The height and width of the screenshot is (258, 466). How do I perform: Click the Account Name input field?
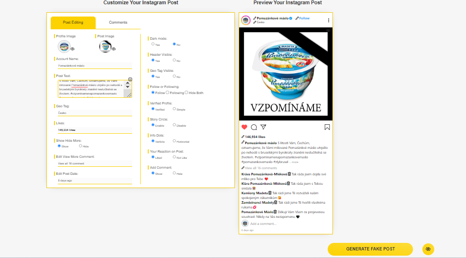click(94, 66)
